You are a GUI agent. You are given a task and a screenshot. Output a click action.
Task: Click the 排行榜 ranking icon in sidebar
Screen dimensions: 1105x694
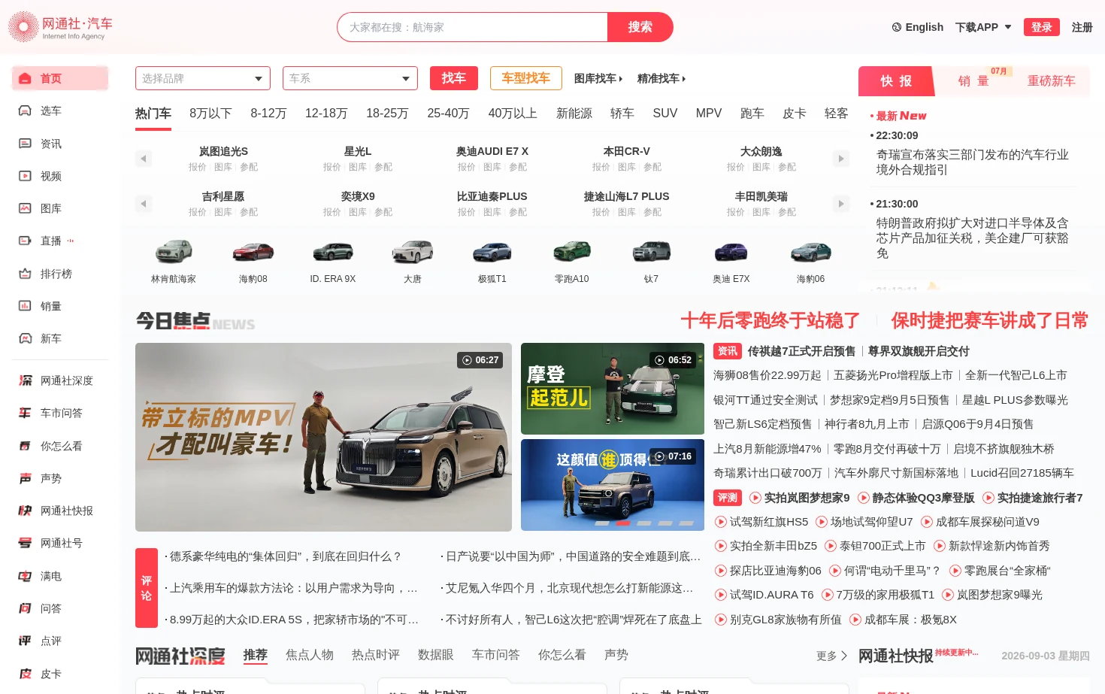pyautogui.click(x=25, y=274)
